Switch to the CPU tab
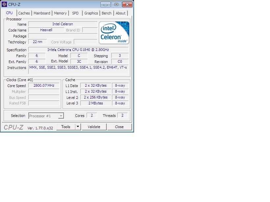Viewport: 270px width, 202px height. click(x=10, y=13)
